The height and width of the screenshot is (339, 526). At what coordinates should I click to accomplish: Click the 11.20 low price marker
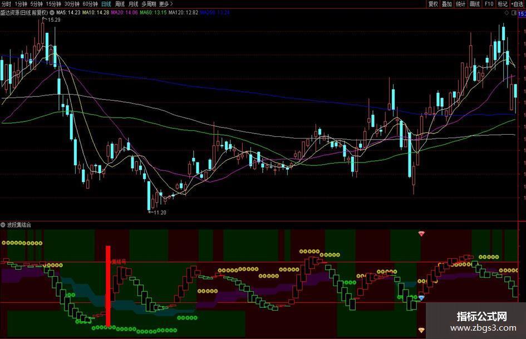160,213
